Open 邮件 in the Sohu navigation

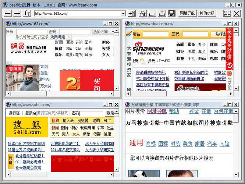(107, 121)
